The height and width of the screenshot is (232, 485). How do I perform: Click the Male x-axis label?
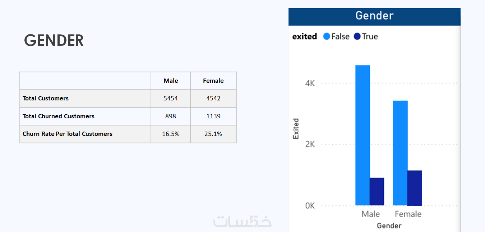pos(370,214)
